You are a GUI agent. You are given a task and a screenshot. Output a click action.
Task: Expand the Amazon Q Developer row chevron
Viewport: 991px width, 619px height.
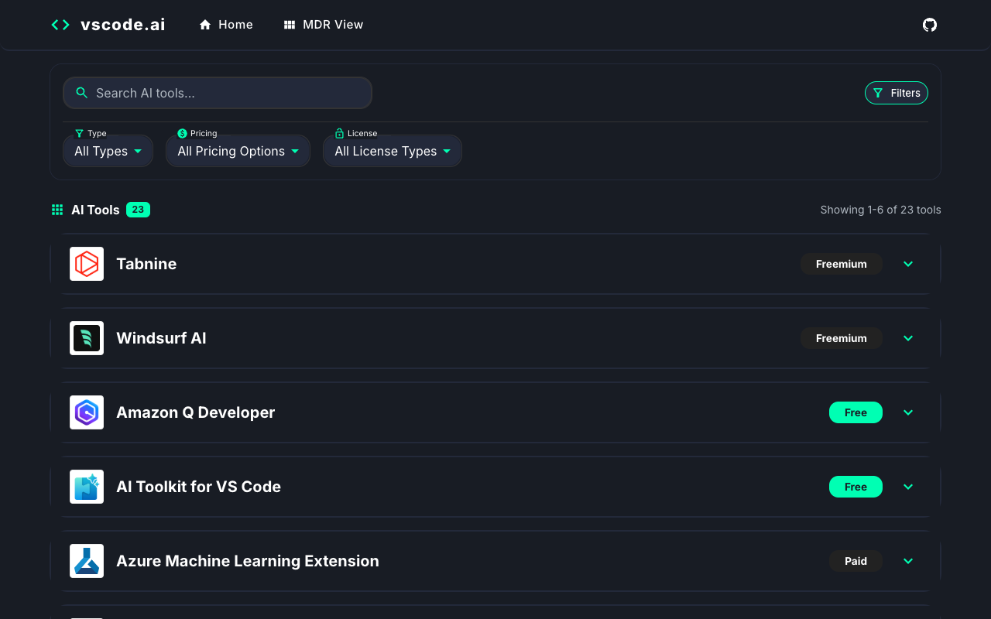point(908,412)
